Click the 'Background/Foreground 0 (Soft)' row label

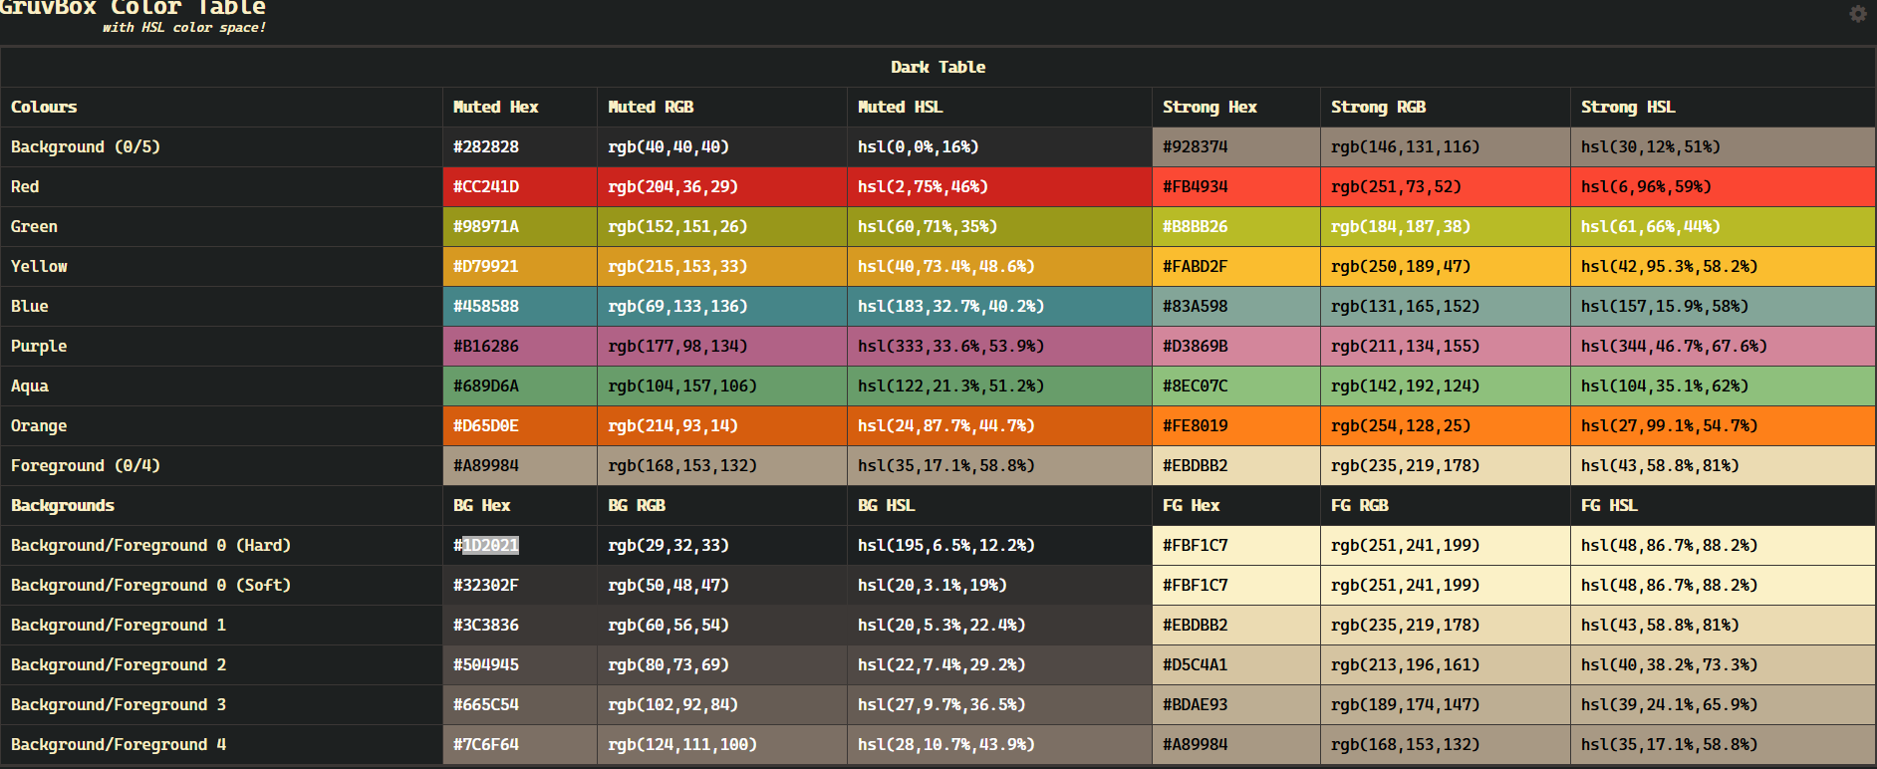coord(221,585)
